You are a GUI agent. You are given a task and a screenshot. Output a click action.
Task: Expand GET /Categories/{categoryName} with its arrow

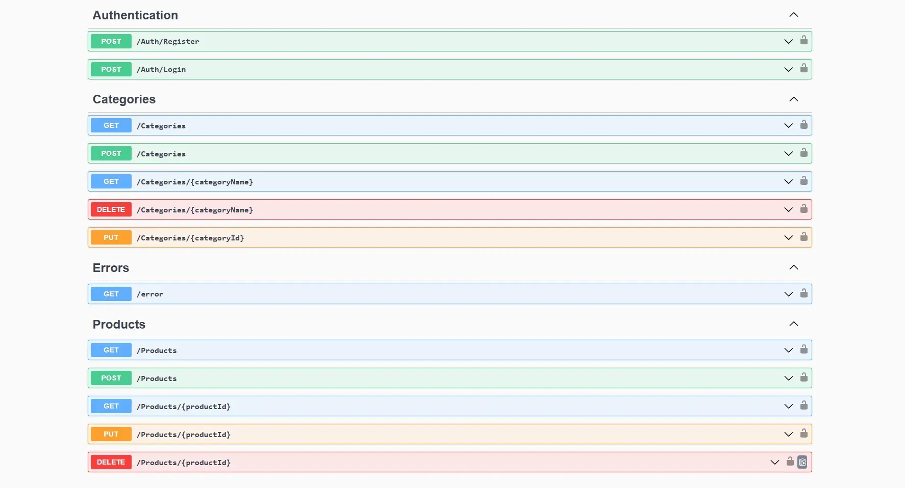tap(789, 182)
